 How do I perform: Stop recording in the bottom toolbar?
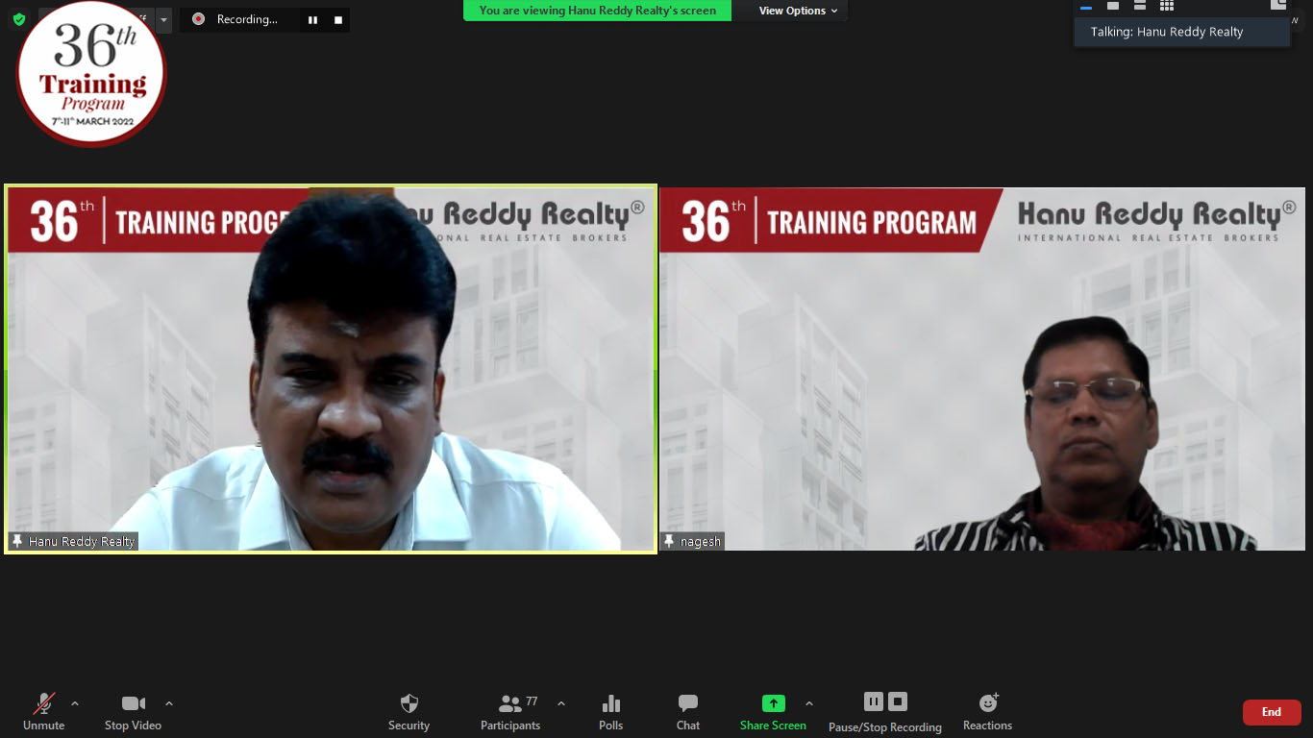pos(898,701)
